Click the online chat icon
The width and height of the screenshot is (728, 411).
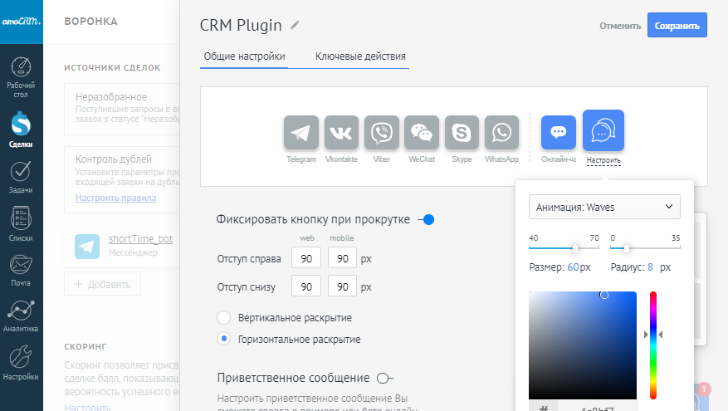point(559,133)
